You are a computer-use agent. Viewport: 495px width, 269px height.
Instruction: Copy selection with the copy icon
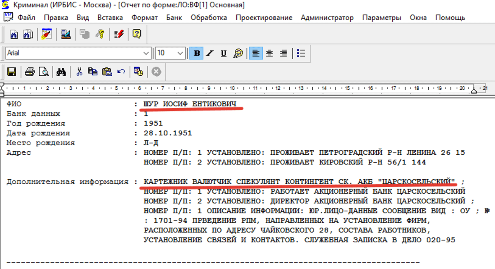tap(93, 72)
